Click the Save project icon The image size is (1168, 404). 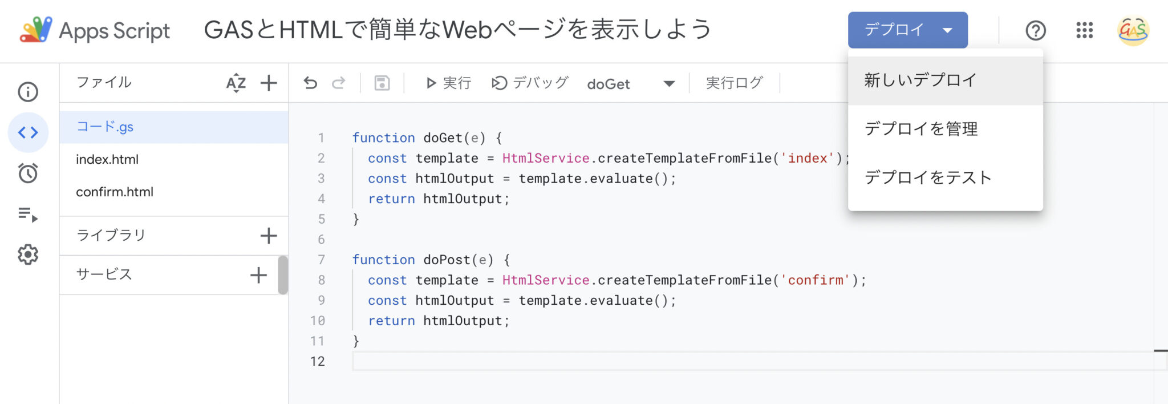381,83
